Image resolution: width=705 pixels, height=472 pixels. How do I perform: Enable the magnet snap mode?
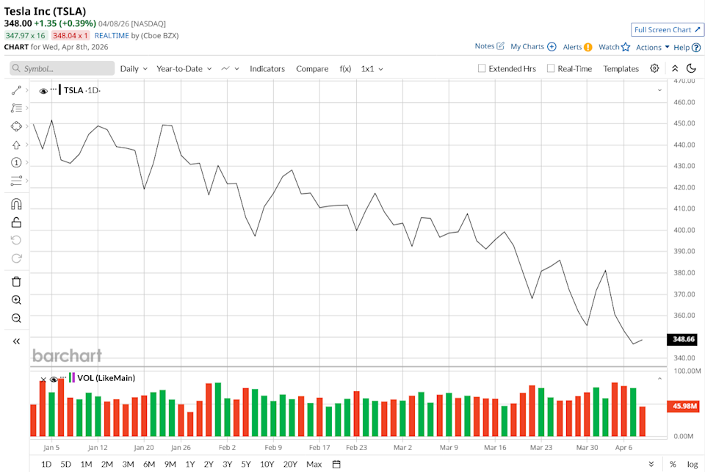16,204
